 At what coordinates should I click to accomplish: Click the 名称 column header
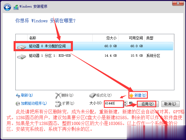point(60,38)
